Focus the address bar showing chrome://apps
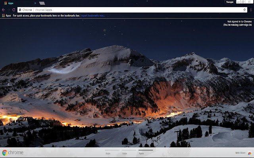Screen dimensions: 254x158 click(x=132, y=10)
